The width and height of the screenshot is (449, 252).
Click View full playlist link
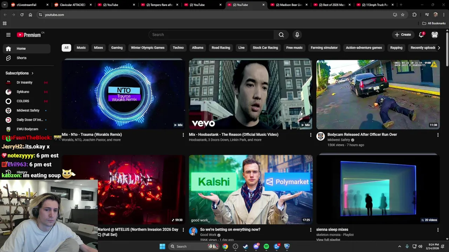[328, 240]
